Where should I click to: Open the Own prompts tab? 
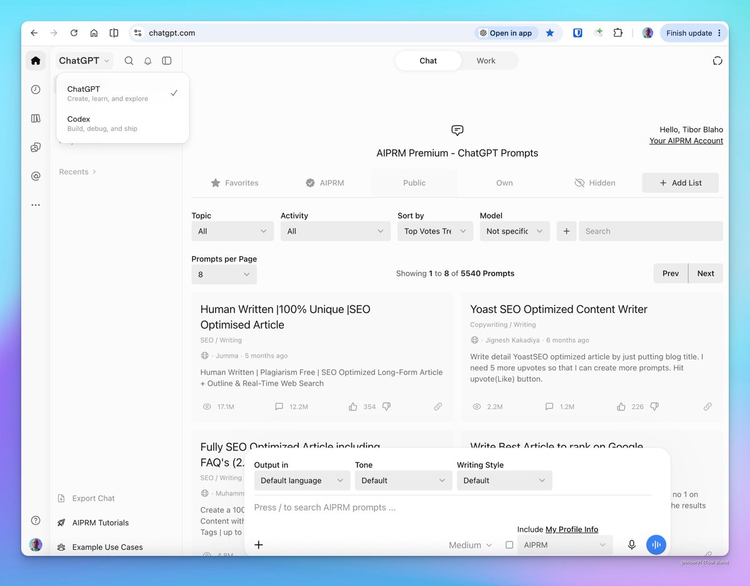pos(504,183)
